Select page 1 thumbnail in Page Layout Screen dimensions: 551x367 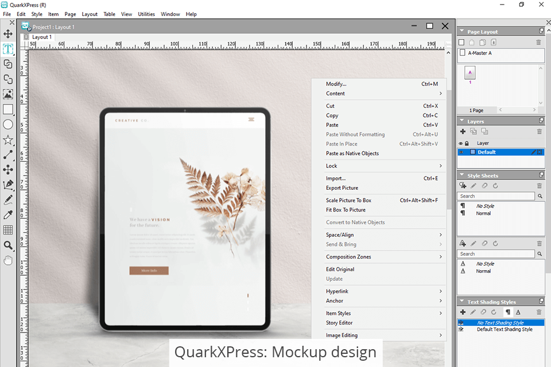tap(470, 73)
